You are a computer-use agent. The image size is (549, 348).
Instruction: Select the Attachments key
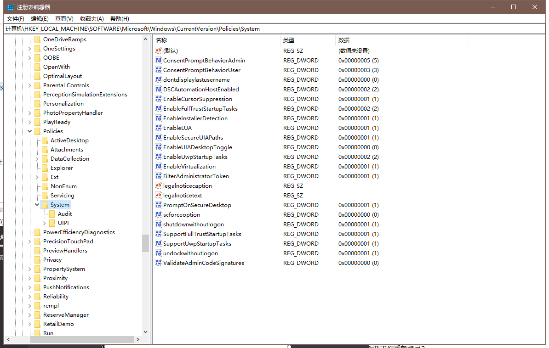click(x=67, y=149)
